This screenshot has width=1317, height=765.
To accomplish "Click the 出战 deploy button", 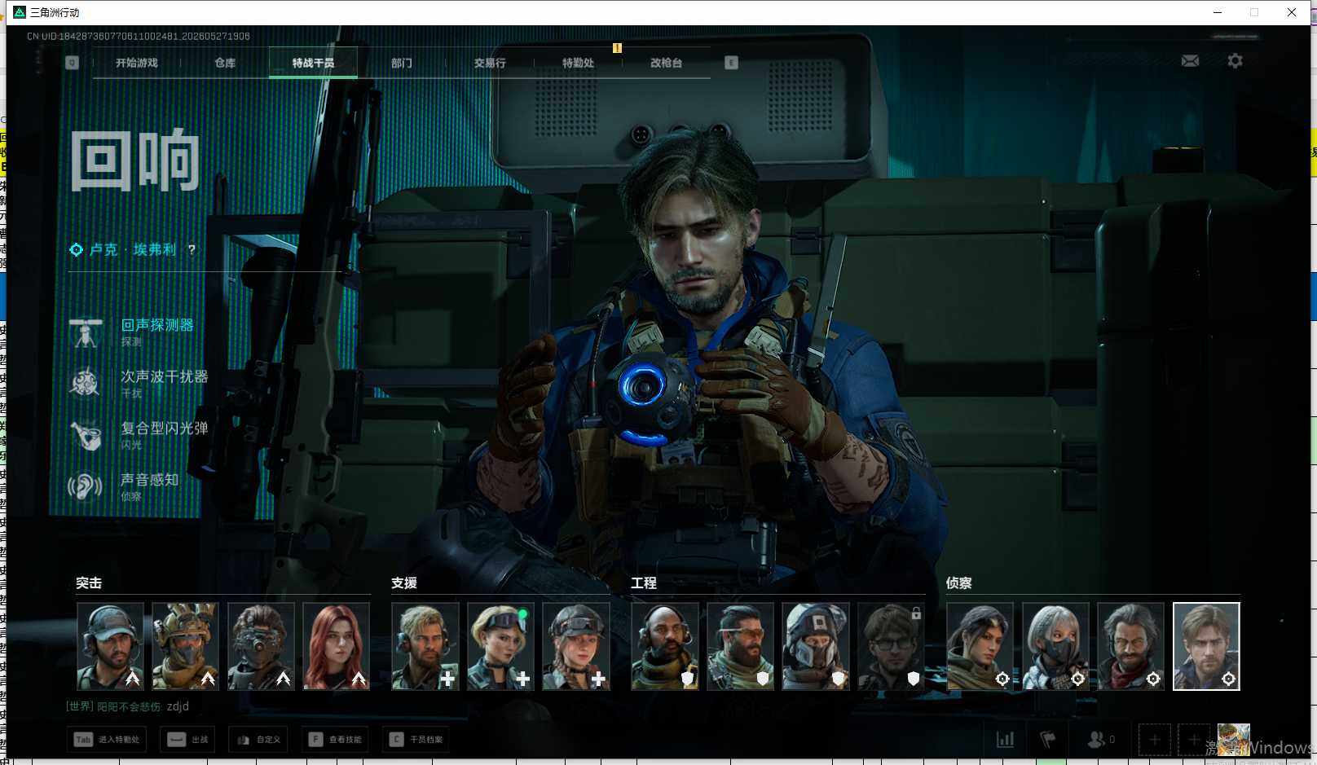I will (x=187, y=740).
